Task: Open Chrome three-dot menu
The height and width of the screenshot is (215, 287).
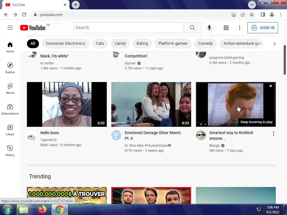Action: (x=281, y=15)
